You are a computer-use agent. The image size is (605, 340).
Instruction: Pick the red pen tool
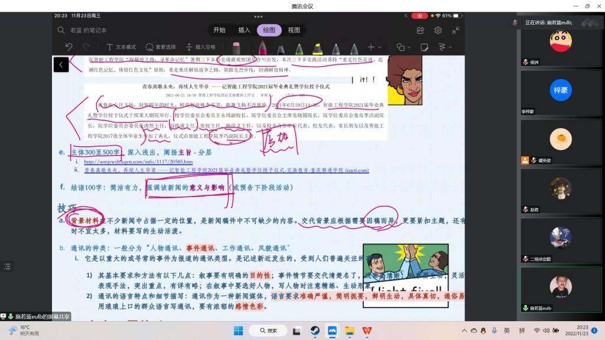[262, 47]
